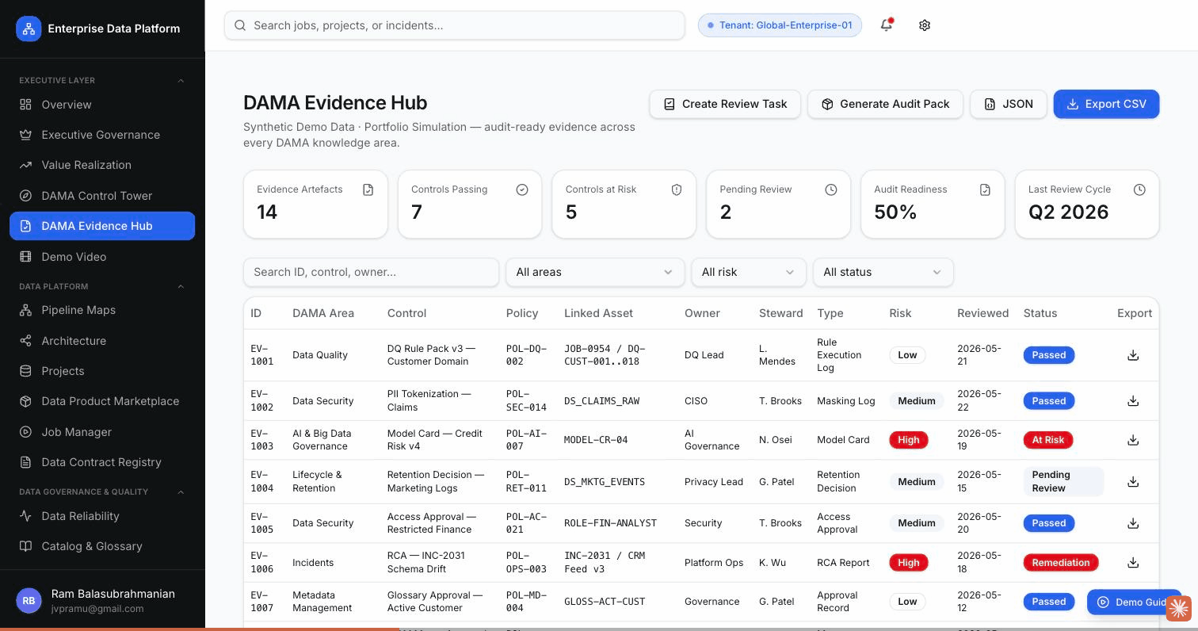
Task: Open Data Contract Registry in sidebar
Action: click(102, 462)
